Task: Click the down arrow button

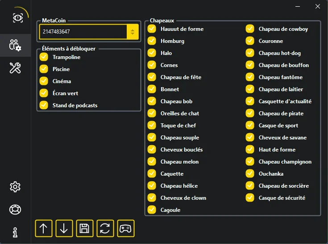Action: tap(64, 228)
